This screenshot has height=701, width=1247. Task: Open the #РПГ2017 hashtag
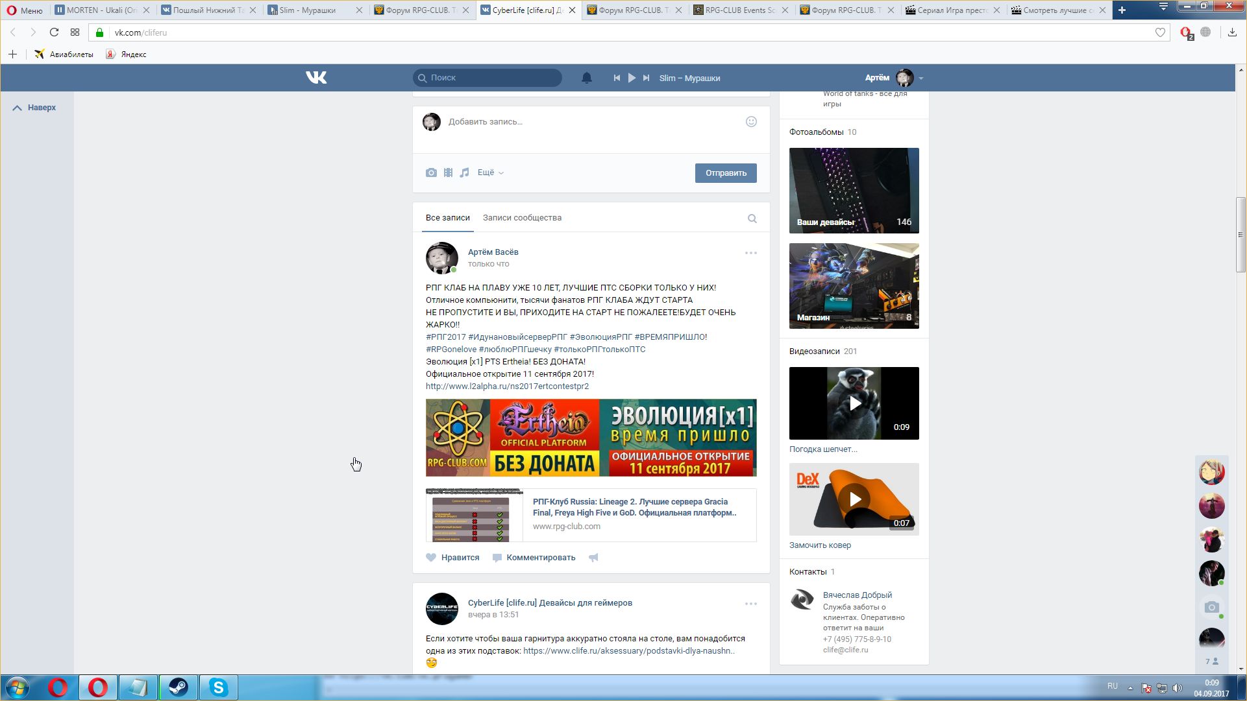pos(445,337)
